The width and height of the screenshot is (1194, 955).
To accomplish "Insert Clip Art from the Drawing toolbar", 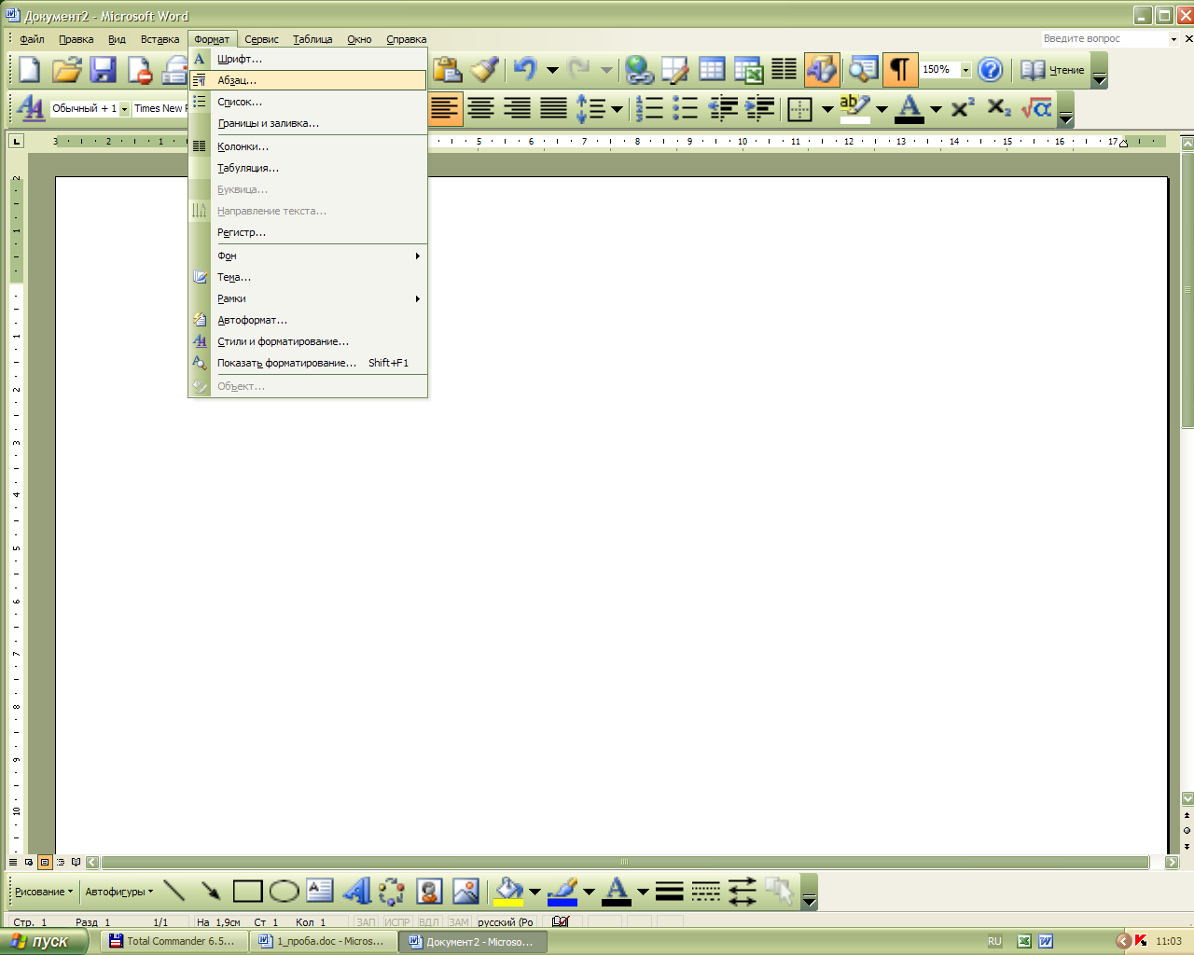I will [429, 892].
